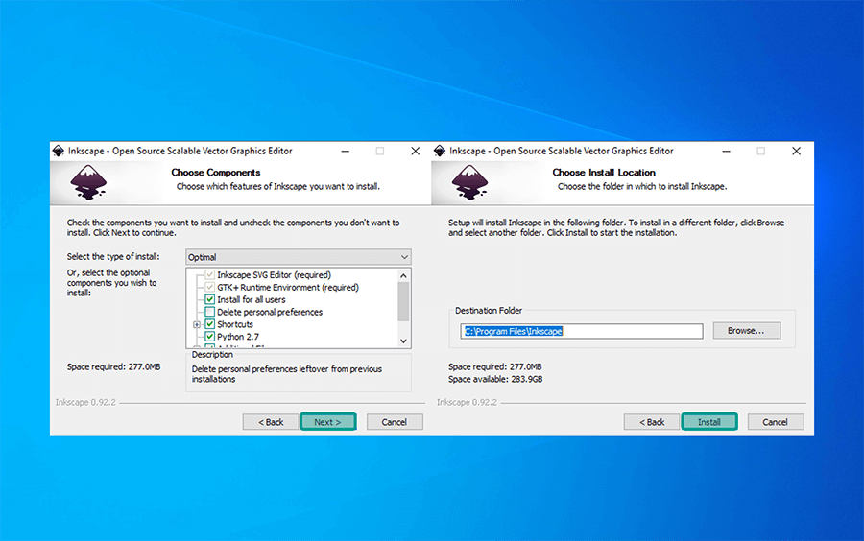Click the Inkscape SVG Editor (required) checkbox
Screen dimensions: 864x541
(210, 274)
